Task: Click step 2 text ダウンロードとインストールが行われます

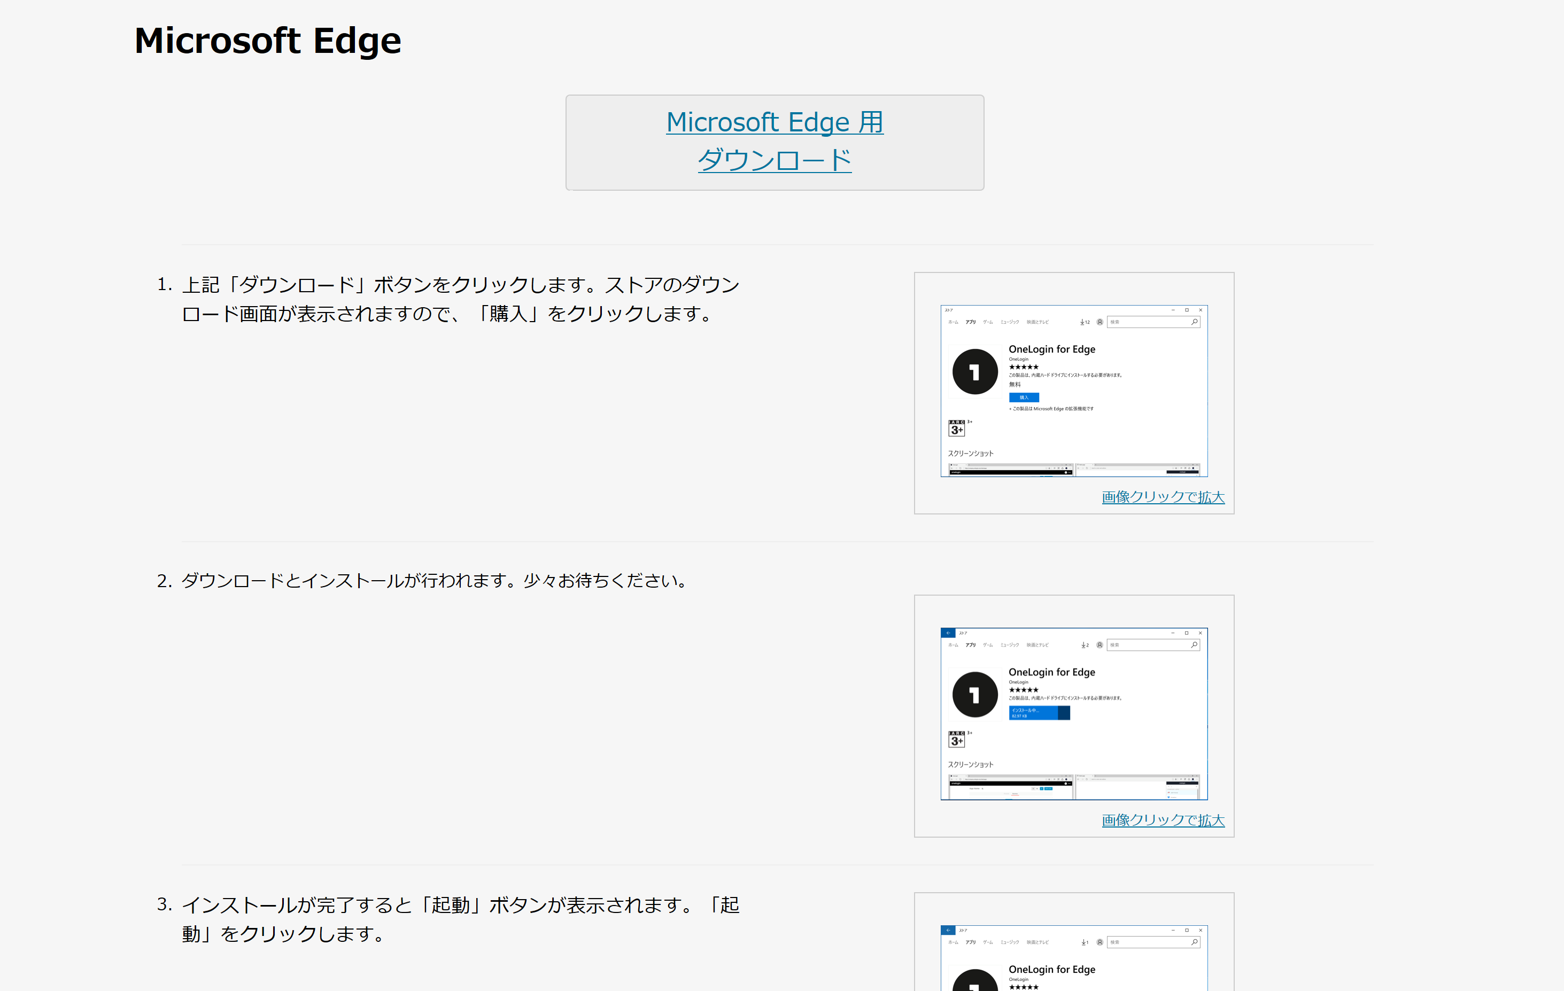Action: point(434,580)
